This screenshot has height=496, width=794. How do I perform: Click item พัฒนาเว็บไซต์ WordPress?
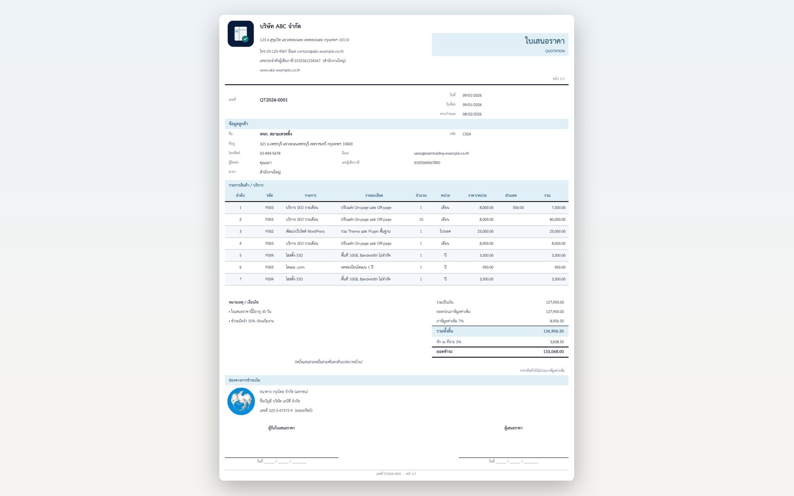point(305,231)
